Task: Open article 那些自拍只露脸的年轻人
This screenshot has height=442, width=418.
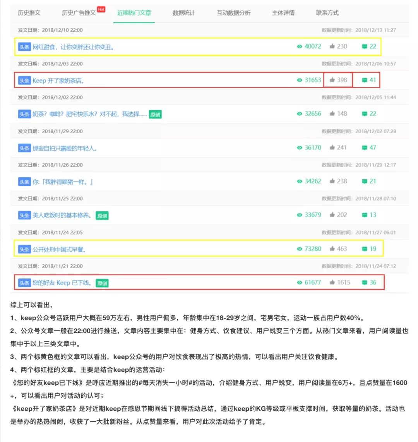Action: tap(65, 148)
